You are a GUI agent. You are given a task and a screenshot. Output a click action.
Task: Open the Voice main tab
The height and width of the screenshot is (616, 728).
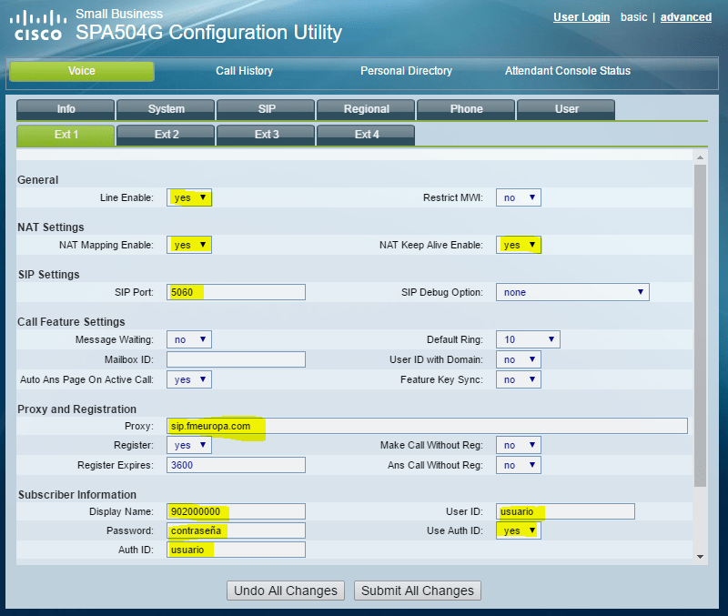click(82, 71)
